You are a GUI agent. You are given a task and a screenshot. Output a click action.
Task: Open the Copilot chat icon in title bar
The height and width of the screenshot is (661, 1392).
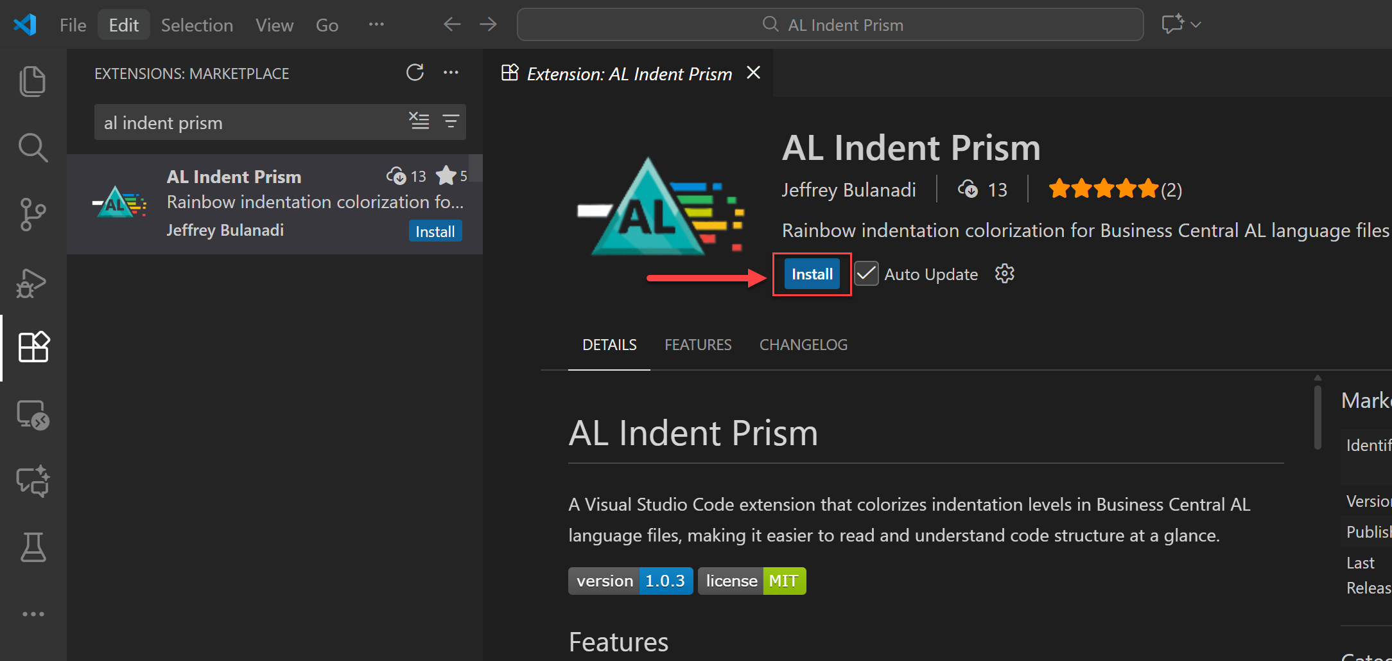(1173, 24)
